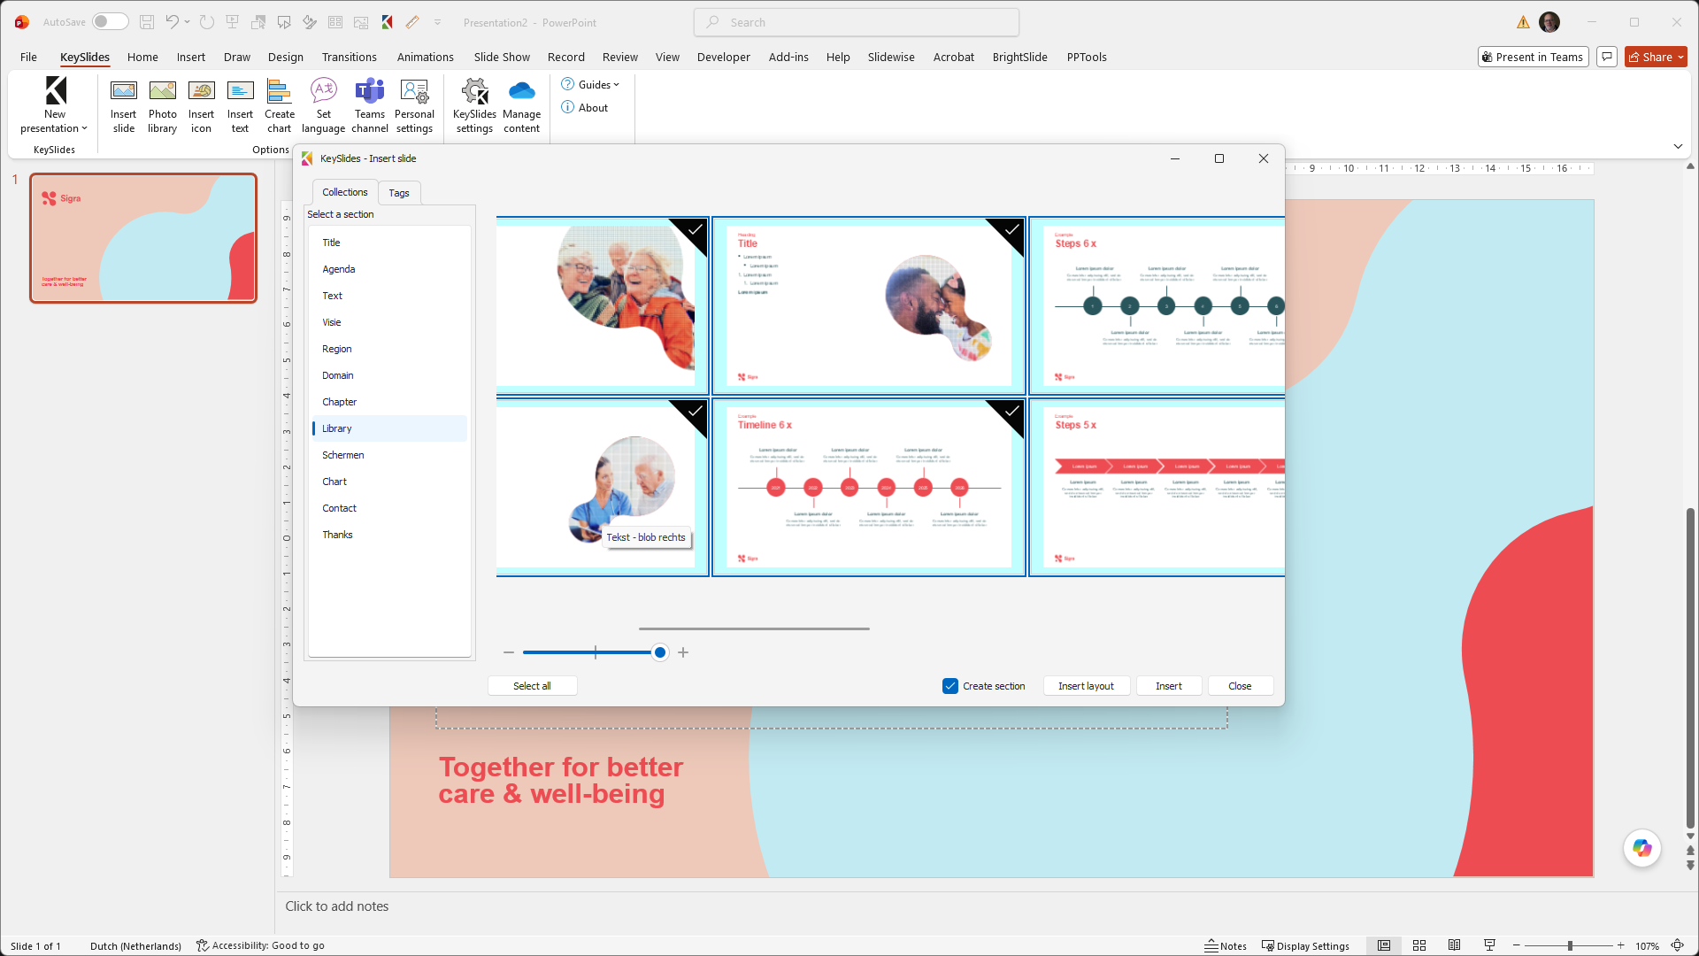The width and height of the screenshot is (1699, 956).
Task: Open the BrightSlide ribbon tab
Action: [1019, 57]
